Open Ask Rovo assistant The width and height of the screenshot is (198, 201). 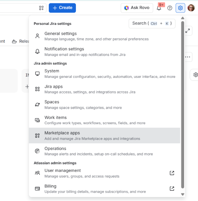click(x=137, y=8)
